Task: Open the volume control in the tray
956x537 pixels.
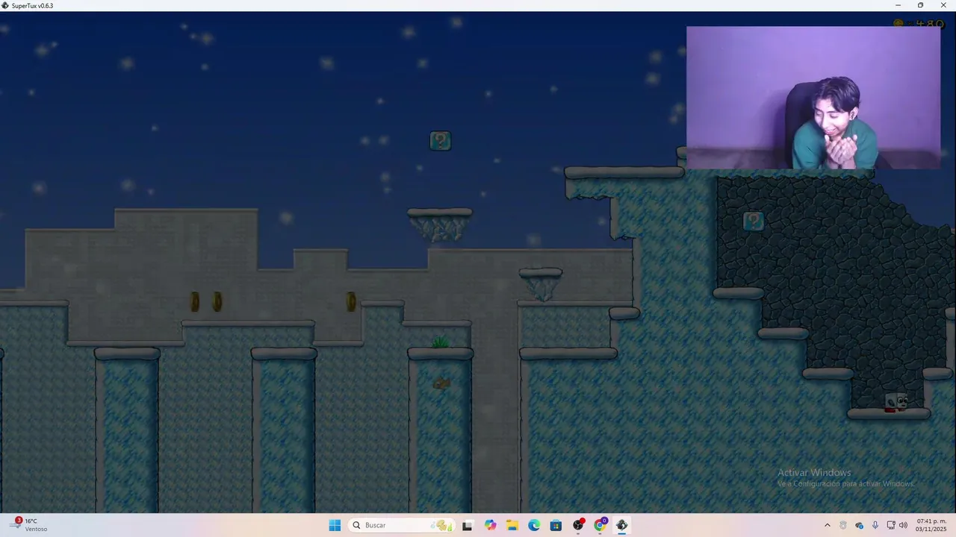Action: 903,525
